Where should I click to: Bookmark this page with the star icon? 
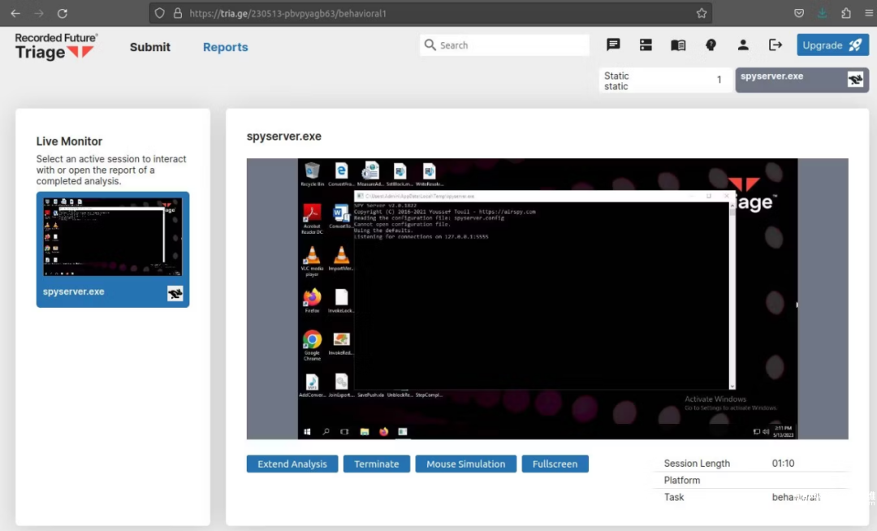[702, 13]
